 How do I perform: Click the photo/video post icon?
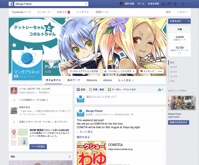pos(91,90)
